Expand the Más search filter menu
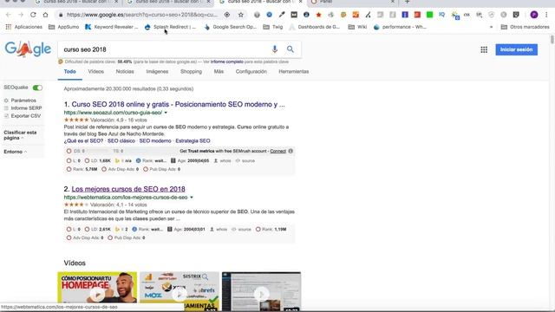The height and width of the screenshot is (312, 555). pyautogui.click(x=219, y=71)
